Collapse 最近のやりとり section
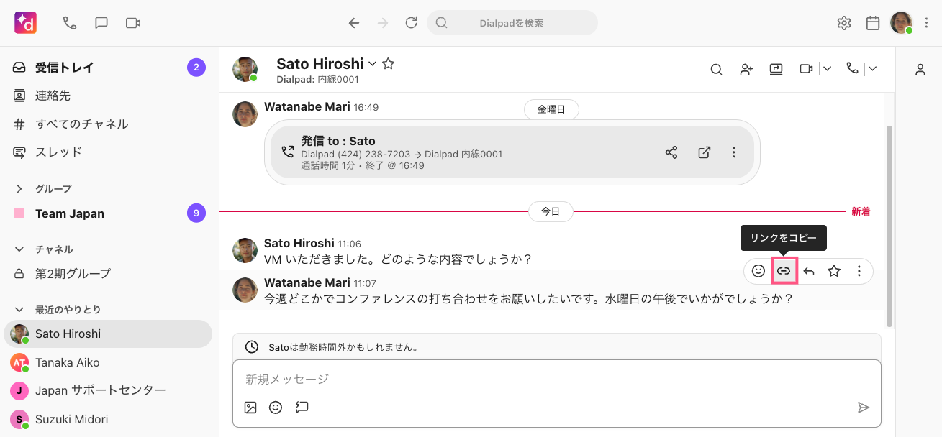The width and height of the screenshot is (942, 437). [x=19, y=310]
